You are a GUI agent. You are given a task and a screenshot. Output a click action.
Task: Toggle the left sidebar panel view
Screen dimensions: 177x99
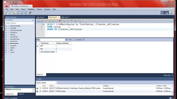point(163,13)
